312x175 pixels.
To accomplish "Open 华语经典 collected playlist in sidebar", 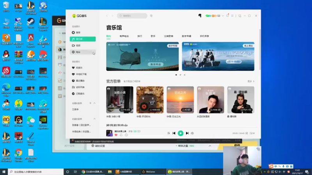I will 82,131.
